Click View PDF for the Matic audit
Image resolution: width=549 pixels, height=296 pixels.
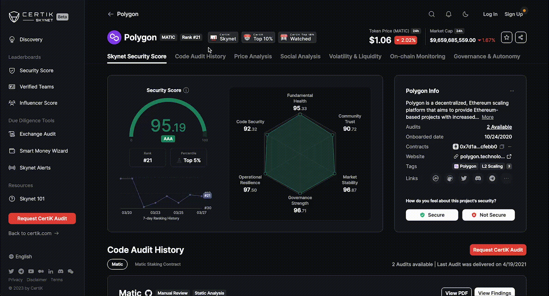click(x=456, y=293)
